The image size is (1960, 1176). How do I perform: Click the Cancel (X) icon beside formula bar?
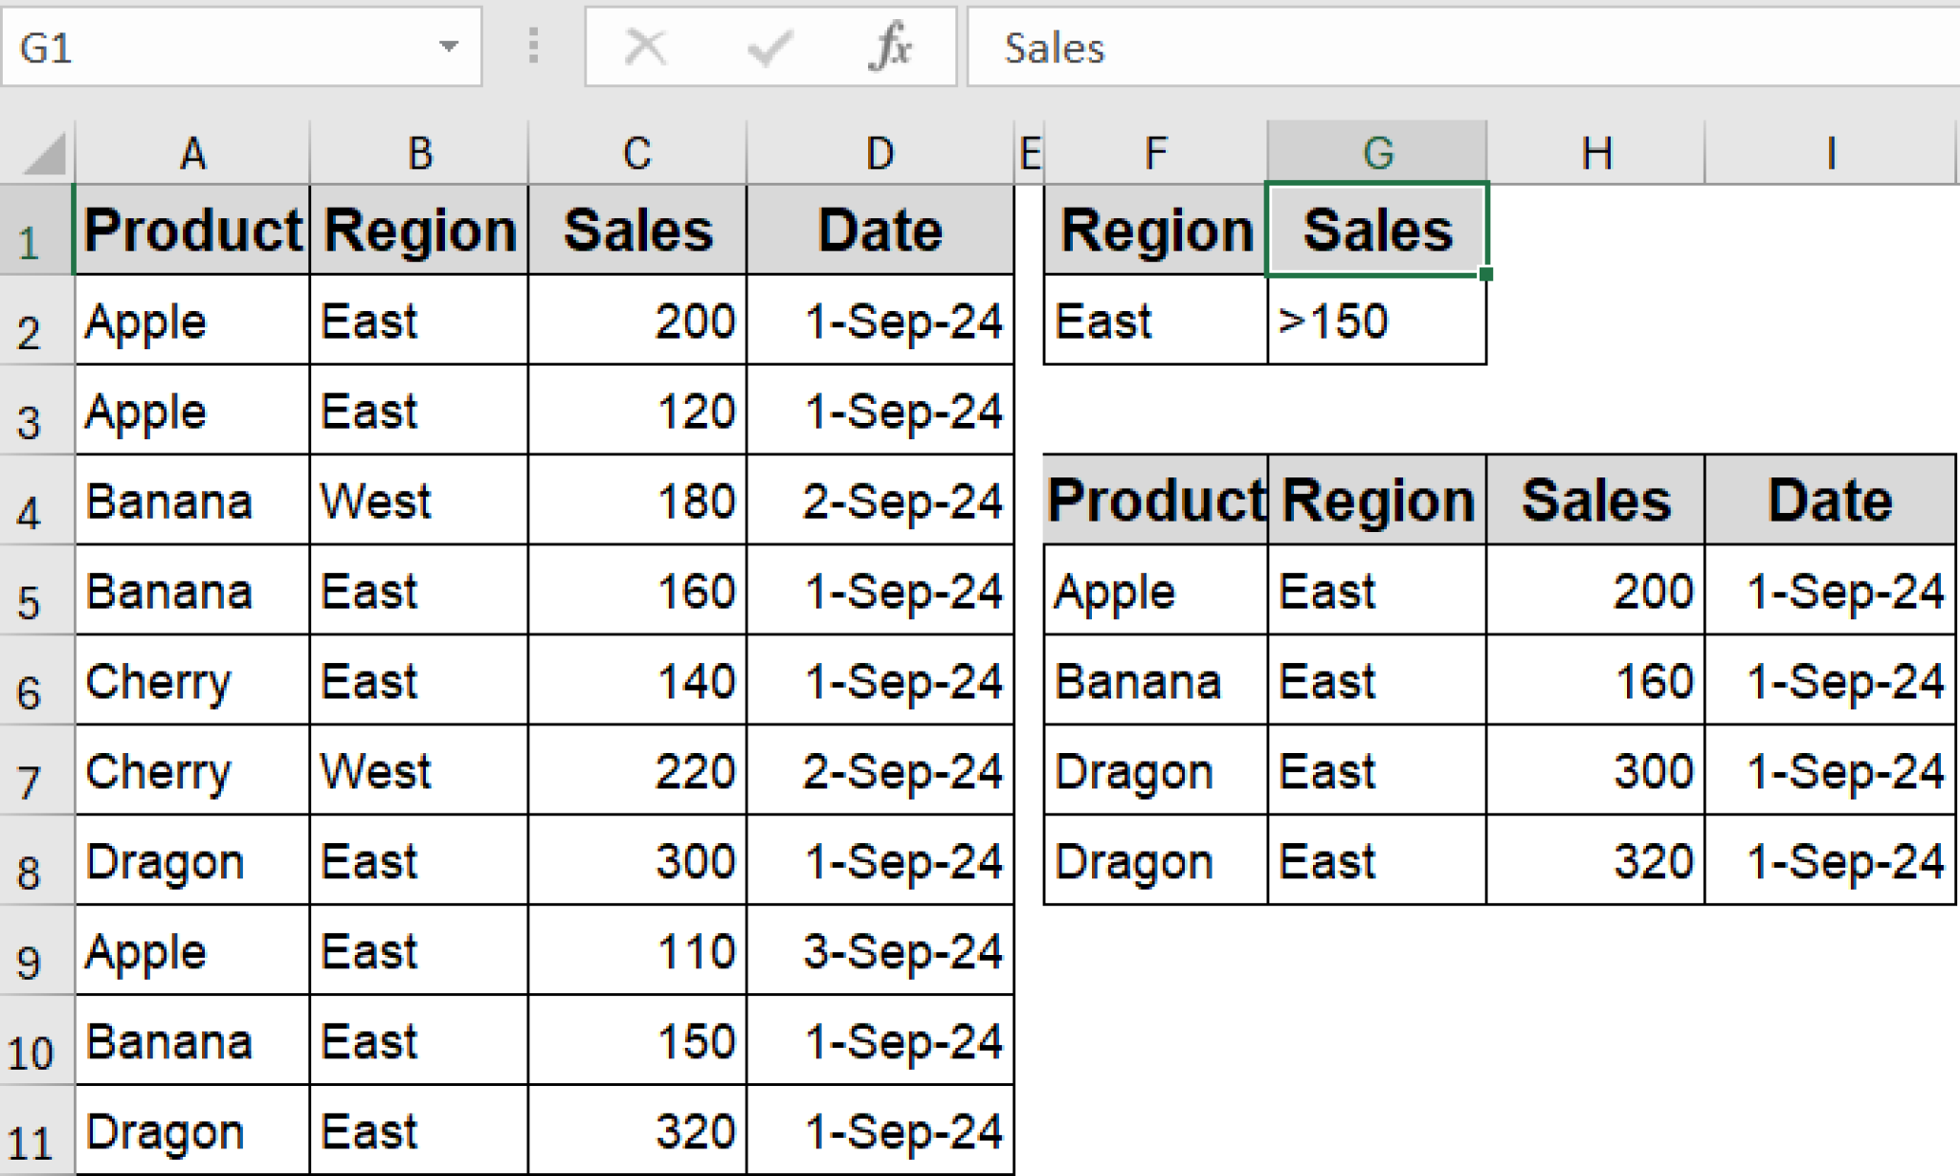coord(646,46)
